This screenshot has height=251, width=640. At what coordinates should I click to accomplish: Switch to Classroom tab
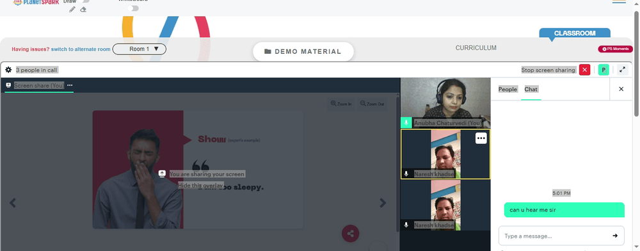pyautogui.click(x=575, y=33)
